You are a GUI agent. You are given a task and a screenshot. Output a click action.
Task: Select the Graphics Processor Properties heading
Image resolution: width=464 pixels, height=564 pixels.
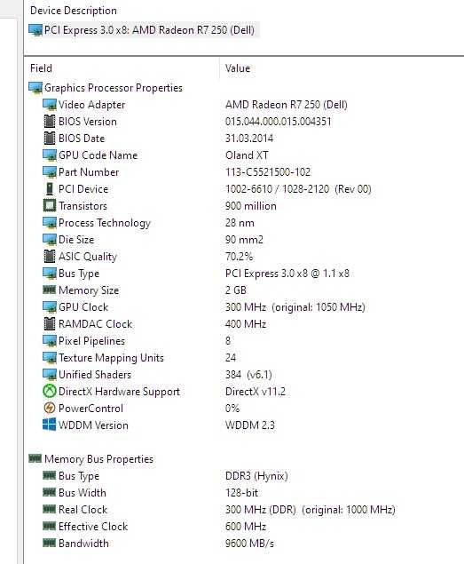[114, 88]
